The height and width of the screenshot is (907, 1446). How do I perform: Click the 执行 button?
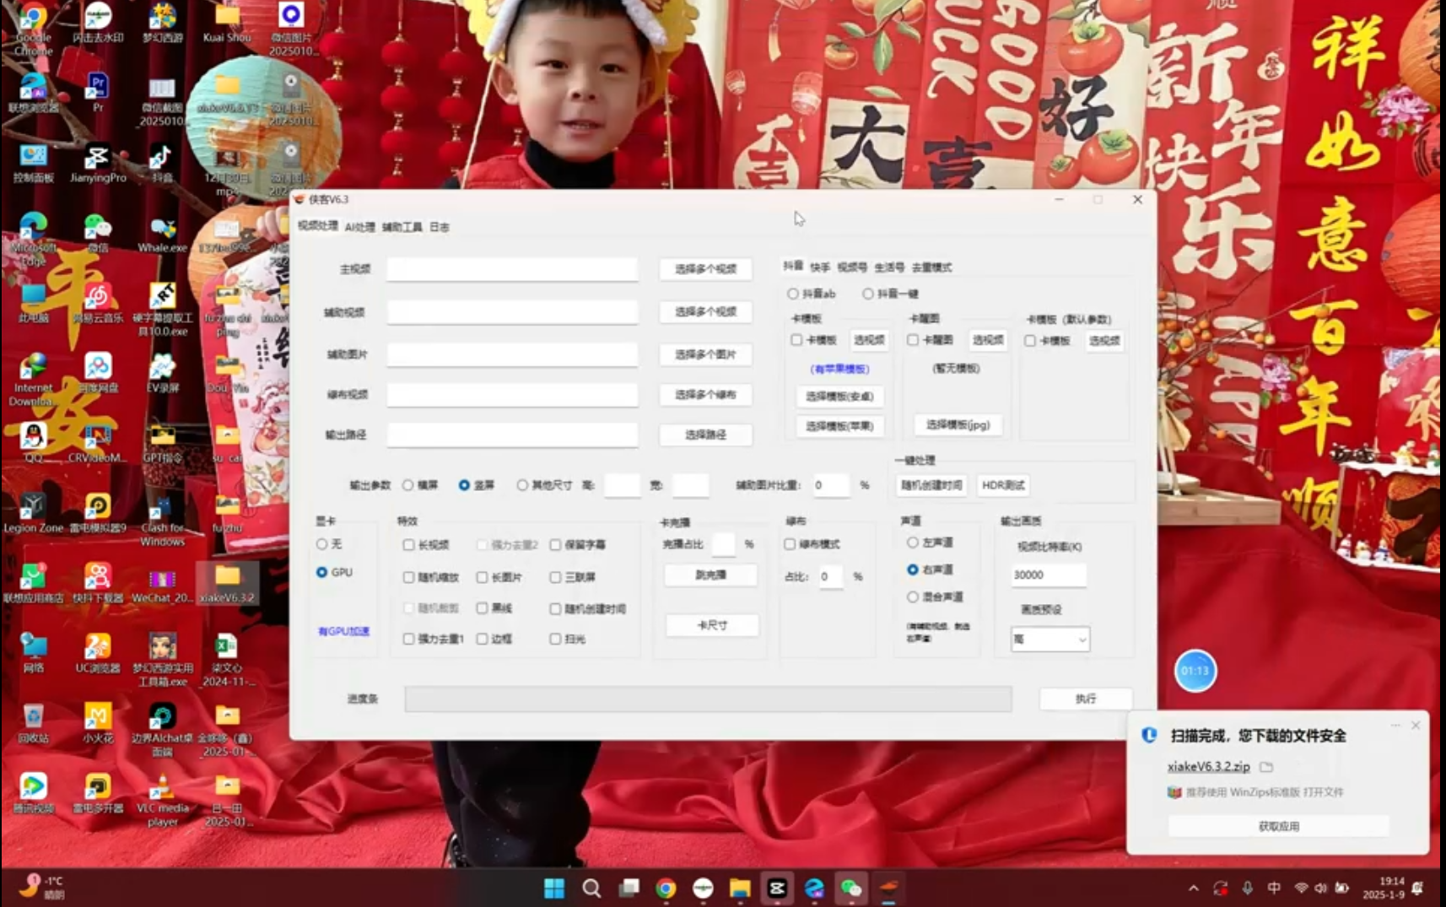coord(1085,699)
